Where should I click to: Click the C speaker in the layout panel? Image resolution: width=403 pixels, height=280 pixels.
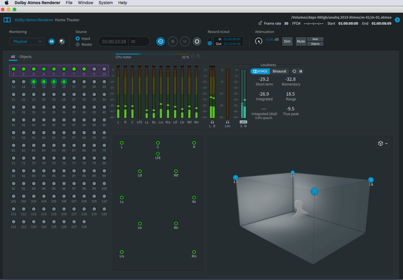(158, 143)
